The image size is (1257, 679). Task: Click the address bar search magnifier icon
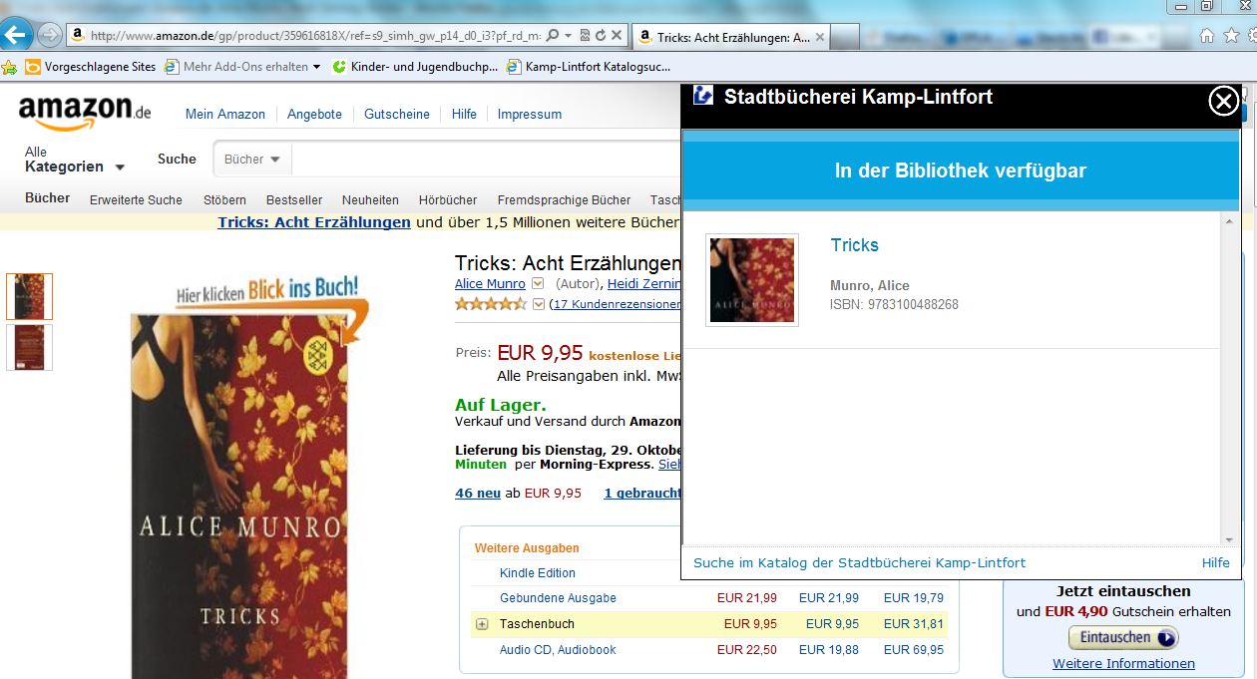[x=553, y=35]
